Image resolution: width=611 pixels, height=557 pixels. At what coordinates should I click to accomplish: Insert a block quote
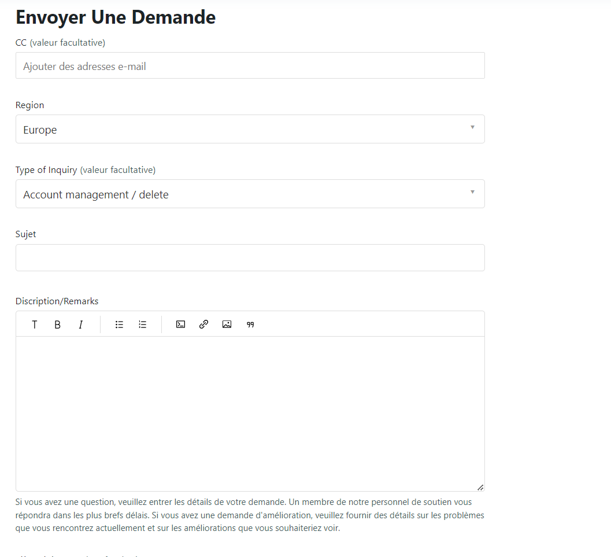[x=250, y=324]
